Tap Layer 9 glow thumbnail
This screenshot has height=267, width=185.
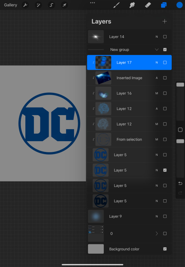point(96,216)
